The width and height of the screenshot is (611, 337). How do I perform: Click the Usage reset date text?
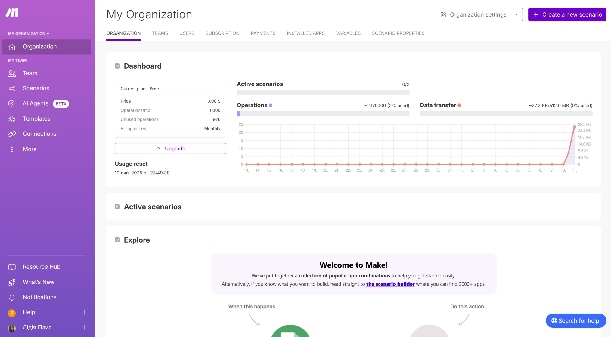142,173
